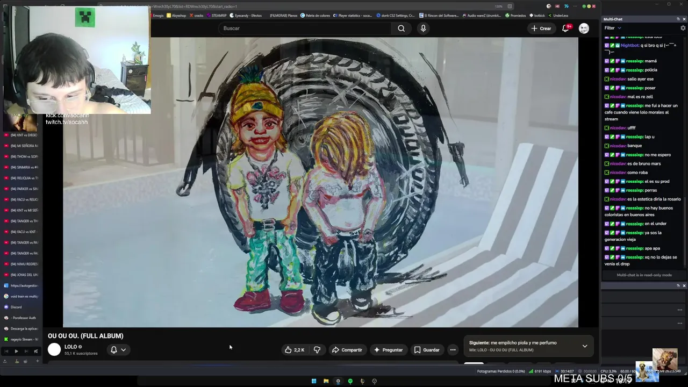This screenshot has height=387, width=688.
Task: Click sidebar media play button
Action: pyautogui.click(x=16, y=351)
